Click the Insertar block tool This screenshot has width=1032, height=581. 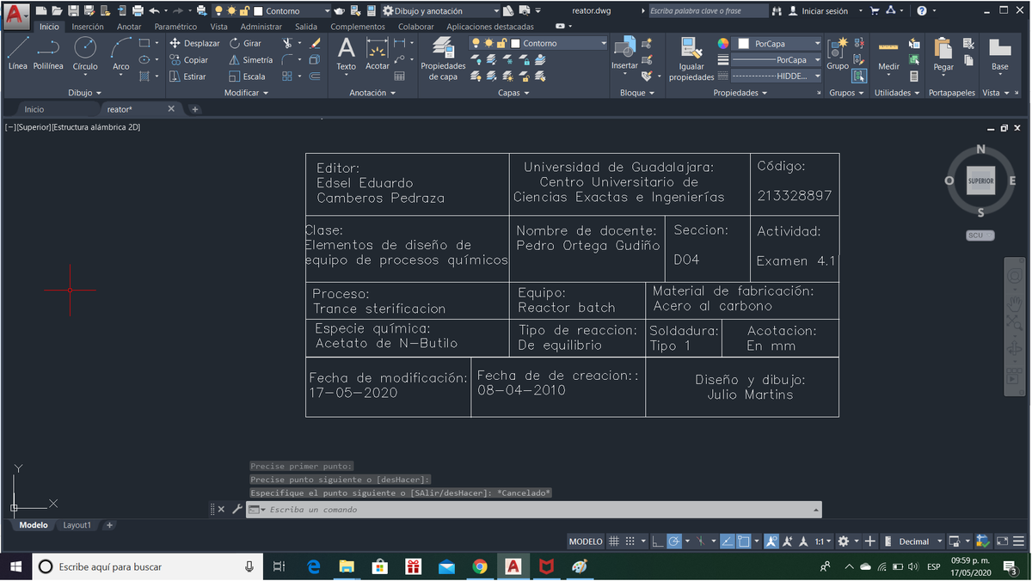coord(624,53)
